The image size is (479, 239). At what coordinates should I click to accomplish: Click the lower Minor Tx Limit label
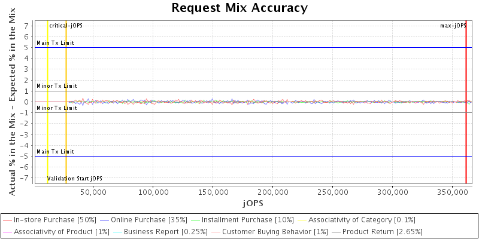click(57, 108)
